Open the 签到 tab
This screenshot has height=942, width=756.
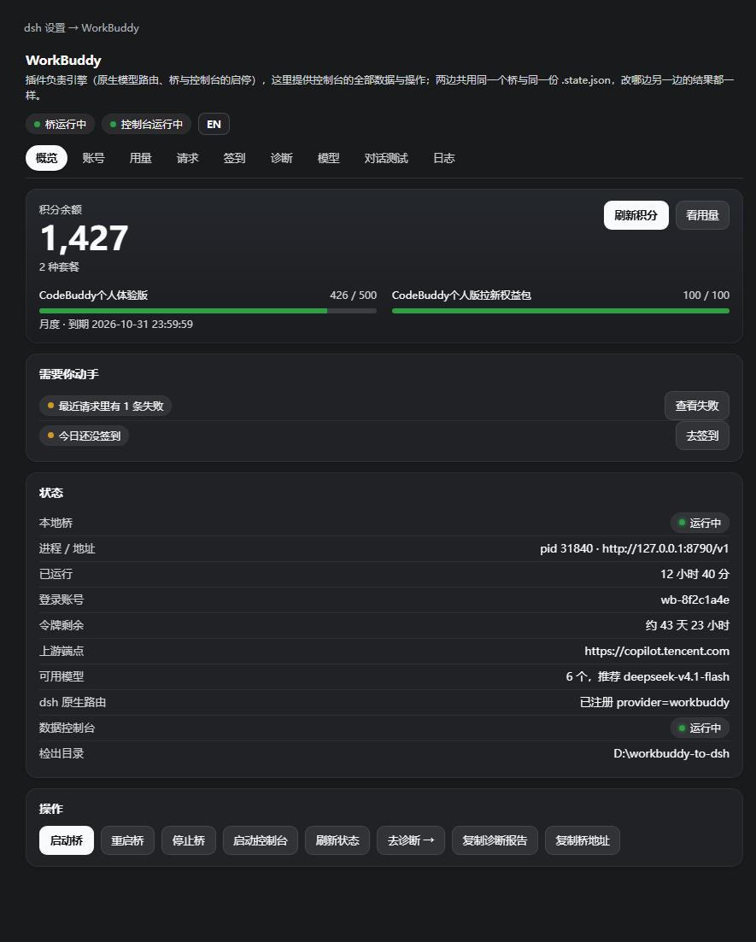click(x=234, y=158)
